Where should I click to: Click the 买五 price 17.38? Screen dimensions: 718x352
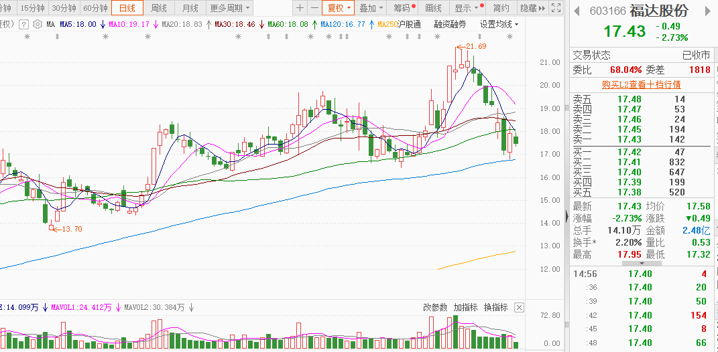[x=629, y=193]
